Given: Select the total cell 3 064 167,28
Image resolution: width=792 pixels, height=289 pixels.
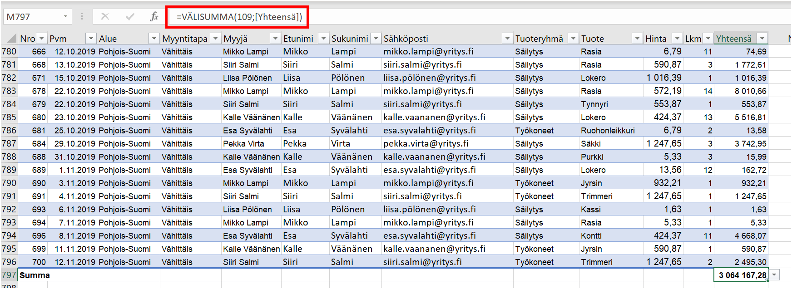Looking at the screenshot, I should (x=741, y=275).
